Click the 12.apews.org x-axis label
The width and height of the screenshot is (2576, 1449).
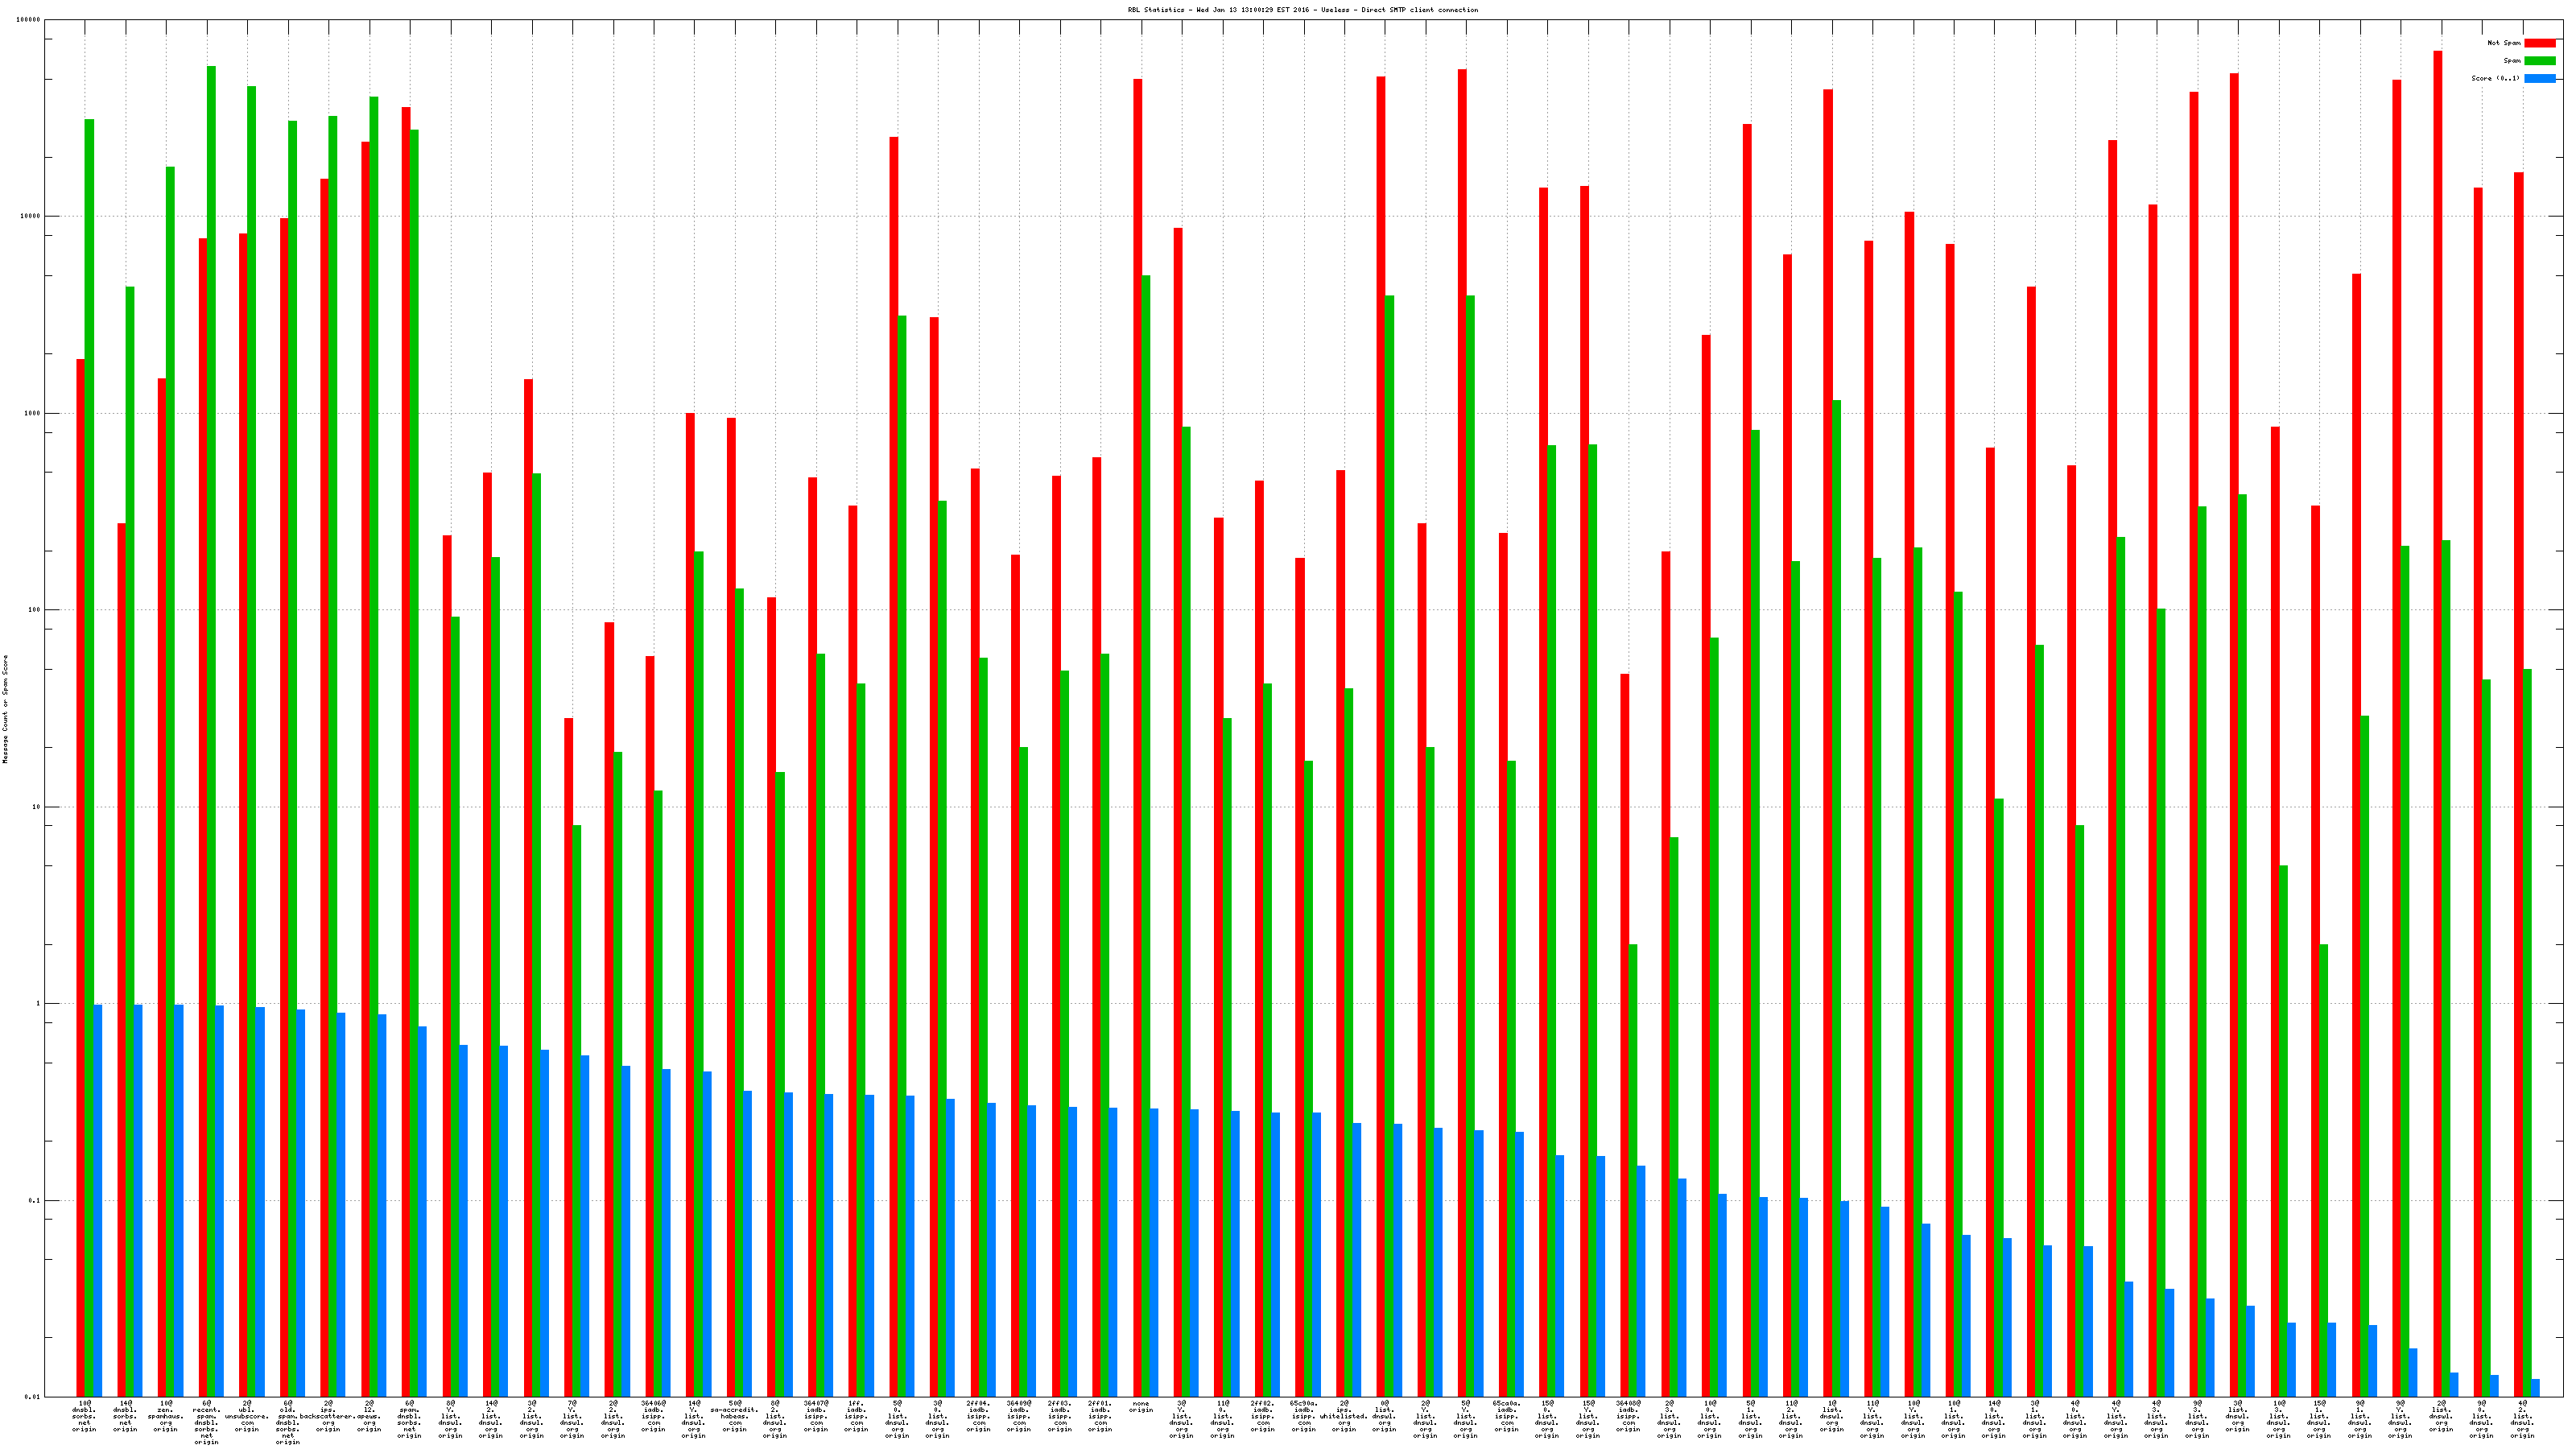pyautogui.click(x=369, y=1416)
